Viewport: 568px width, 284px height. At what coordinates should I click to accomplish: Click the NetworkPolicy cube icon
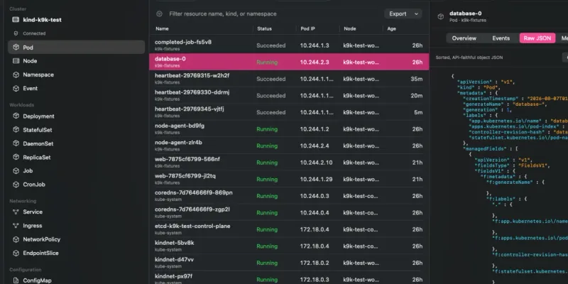tap(16, 239)
